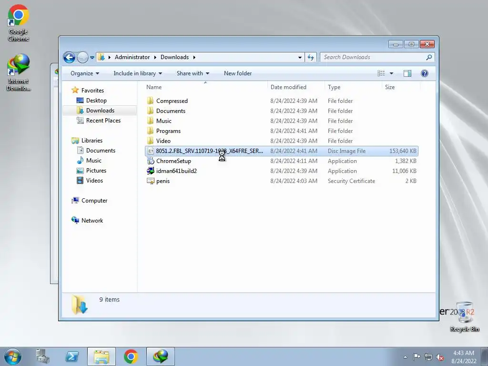Click the Refresh button beside address bar
Image resolution: width=488 pixels, height=366 pixels.
click(x=311, y=57)
